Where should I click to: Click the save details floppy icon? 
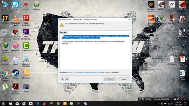pos(67,79)
